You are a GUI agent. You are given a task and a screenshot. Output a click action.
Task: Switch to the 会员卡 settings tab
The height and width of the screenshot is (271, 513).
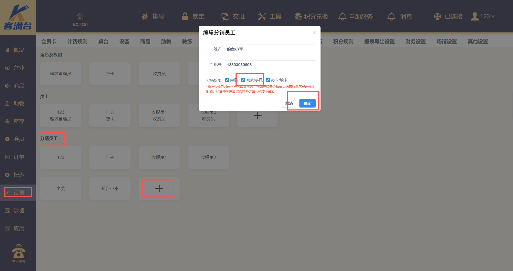pyautogui.click(x=49, y=42)
